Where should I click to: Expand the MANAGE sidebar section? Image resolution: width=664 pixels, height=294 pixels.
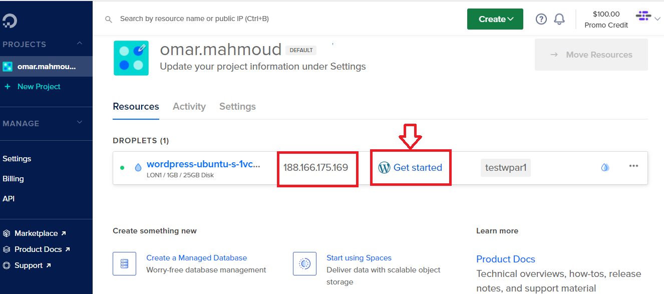pyautogui.click(x=80, y=123)
